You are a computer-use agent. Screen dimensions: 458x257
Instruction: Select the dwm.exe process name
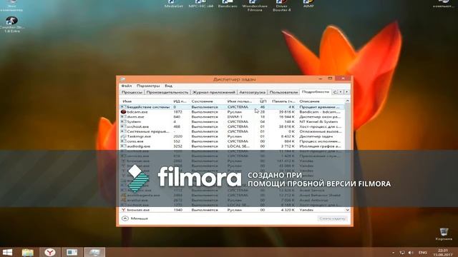[x=135, y=117]
